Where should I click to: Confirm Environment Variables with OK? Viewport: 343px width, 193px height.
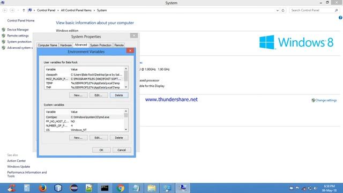(101, 150)
